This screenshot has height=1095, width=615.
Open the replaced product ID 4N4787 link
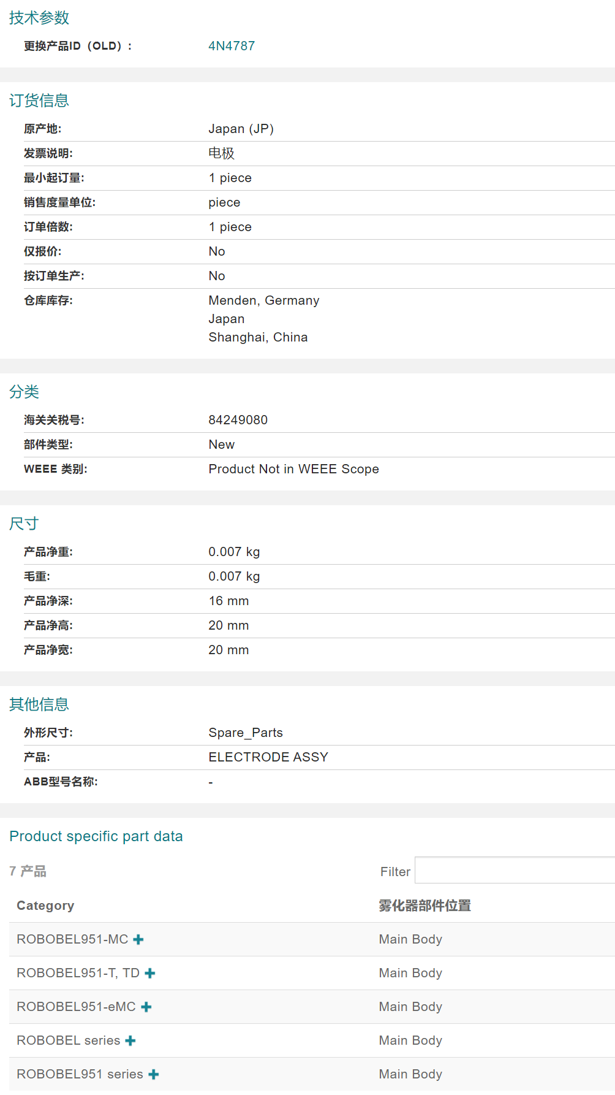pyautogui.click(x=232, y=46)
